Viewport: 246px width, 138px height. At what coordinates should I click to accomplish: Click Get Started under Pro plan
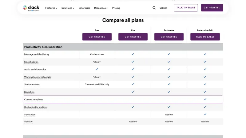tap(133, 37)
